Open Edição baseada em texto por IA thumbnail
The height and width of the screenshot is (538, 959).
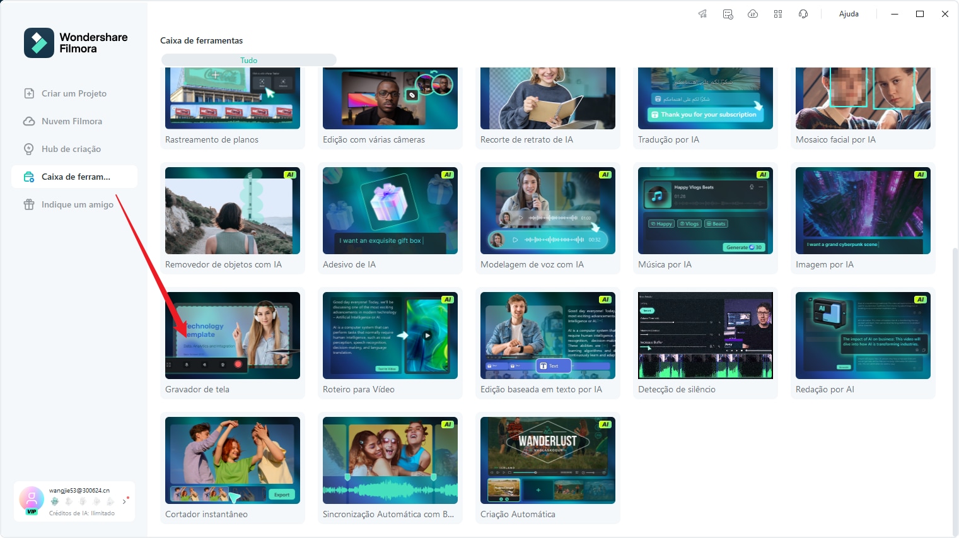pos(548,336)
